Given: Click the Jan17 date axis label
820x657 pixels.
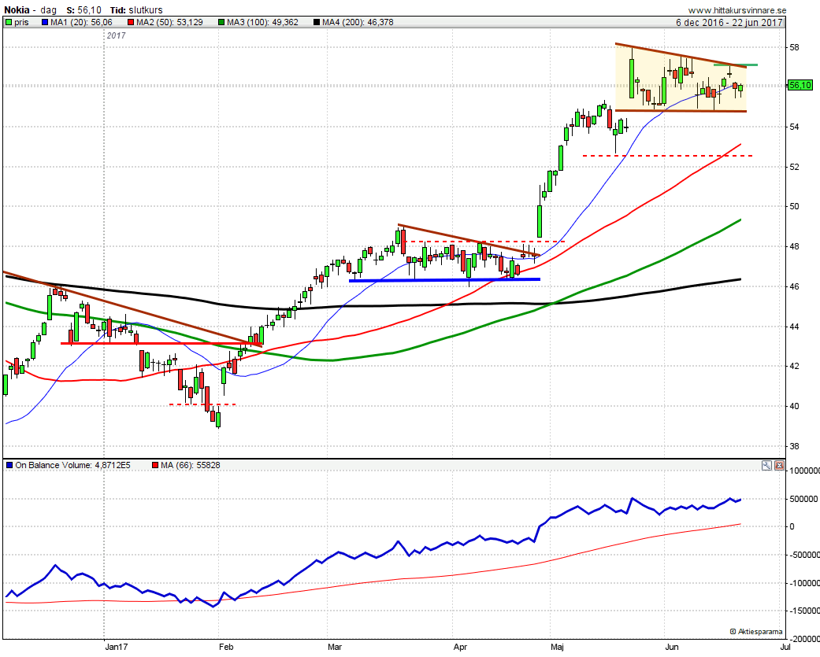Looking at the screenshot, I should point(116,647).
